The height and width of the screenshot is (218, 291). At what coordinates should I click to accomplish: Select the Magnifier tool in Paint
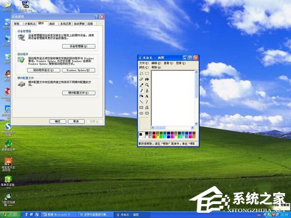[x=147, y=85]
